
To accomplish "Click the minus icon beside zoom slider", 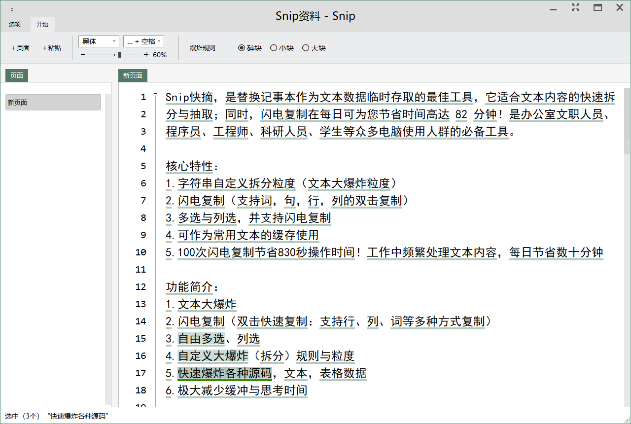I will pyautogui.click(x=82, y=55).
